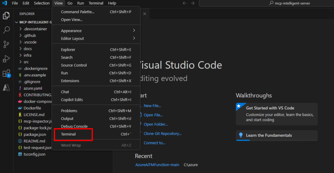Expand the docs folder
Viewport: 334px width, 173px height.
[x=21, y=49]
